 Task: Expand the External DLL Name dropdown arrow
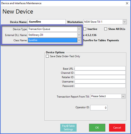click(x=79, y=35)
